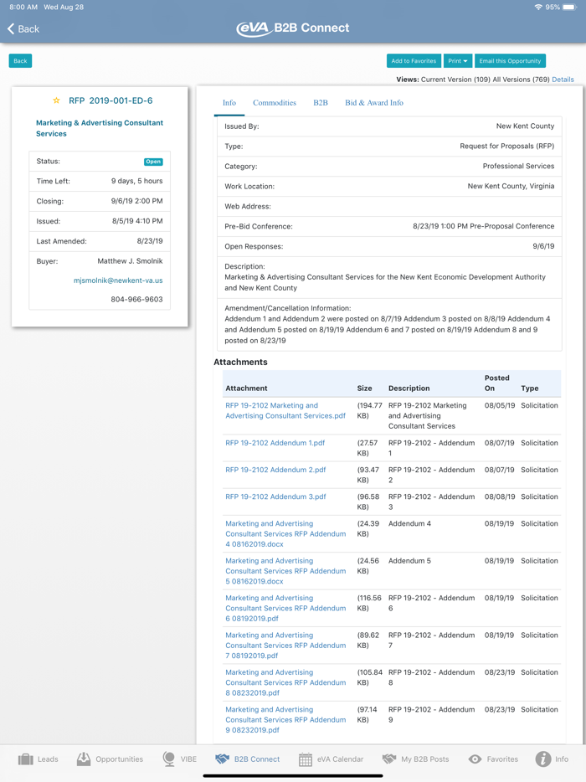Click the Type column header
Viewport: 586px width, 782px height.
530,388
